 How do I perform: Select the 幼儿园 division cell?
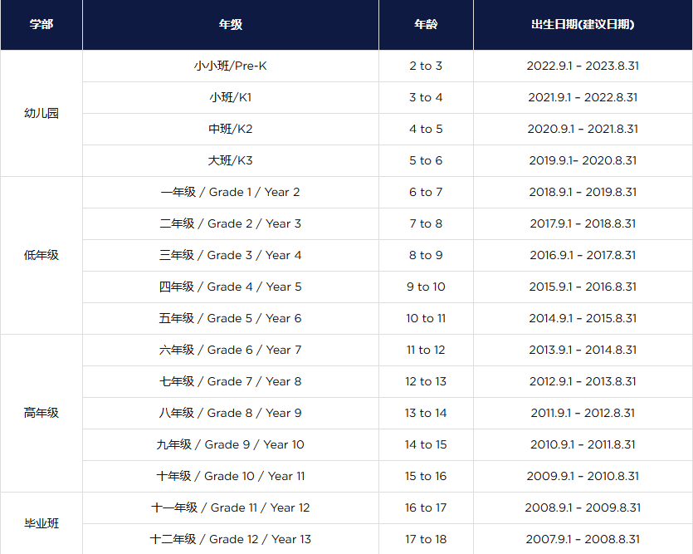coord(41,113)
